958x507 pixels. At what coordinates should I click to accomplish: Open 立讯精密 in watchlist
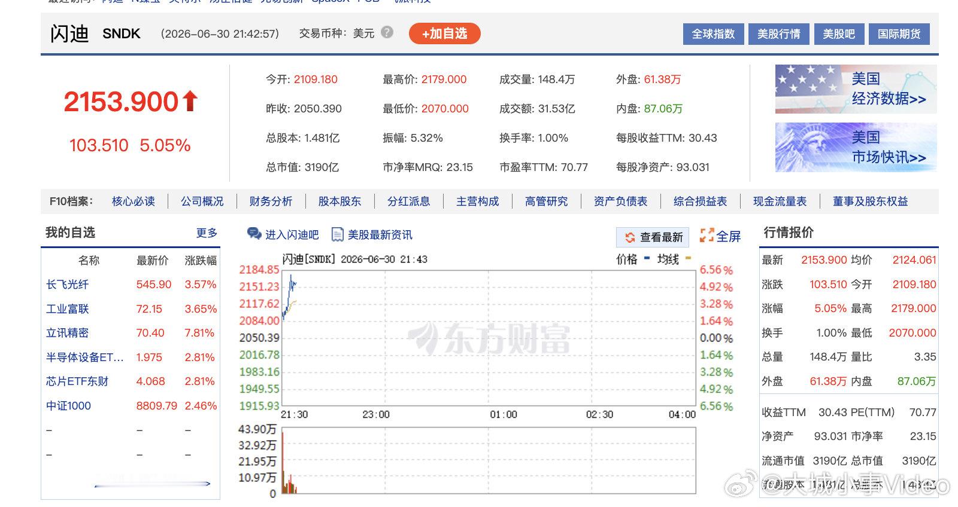point(67,333)
